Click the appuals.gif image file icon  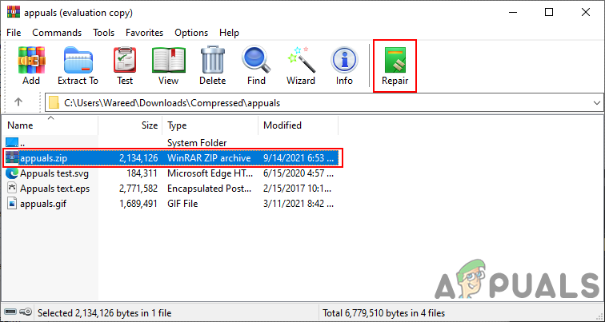tap(12, 204)
